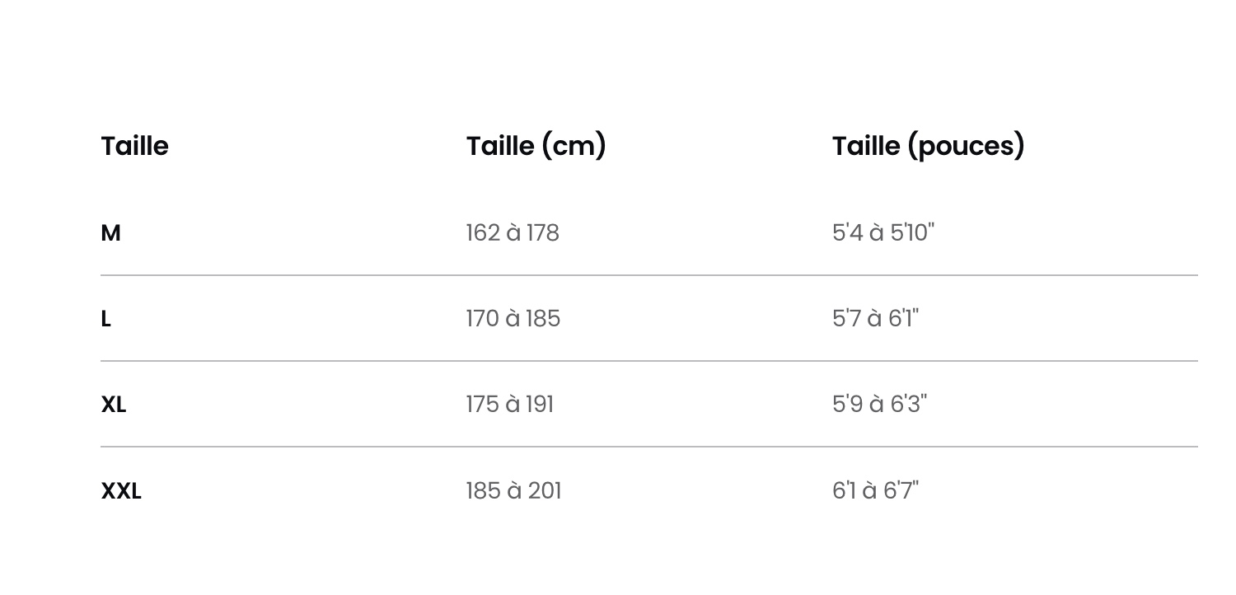
Task: Click the 185 à 201 cm value
Action: (514, 491)
